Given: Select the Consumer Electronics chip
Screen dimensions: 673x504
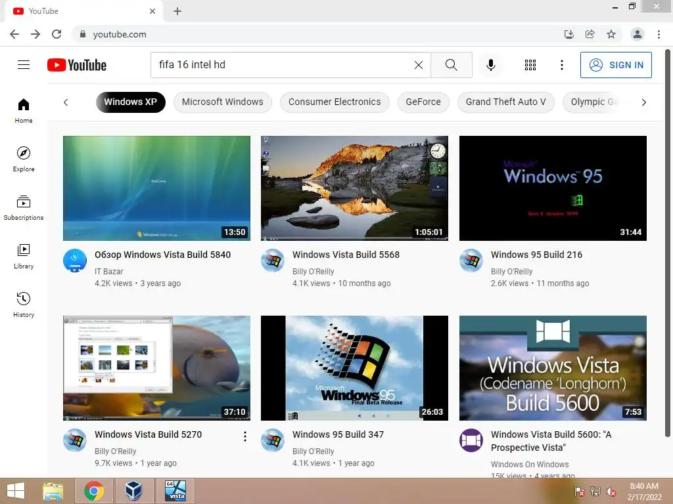Looking at the screenshot, I should pyautogui.click(x=335, y=102).
